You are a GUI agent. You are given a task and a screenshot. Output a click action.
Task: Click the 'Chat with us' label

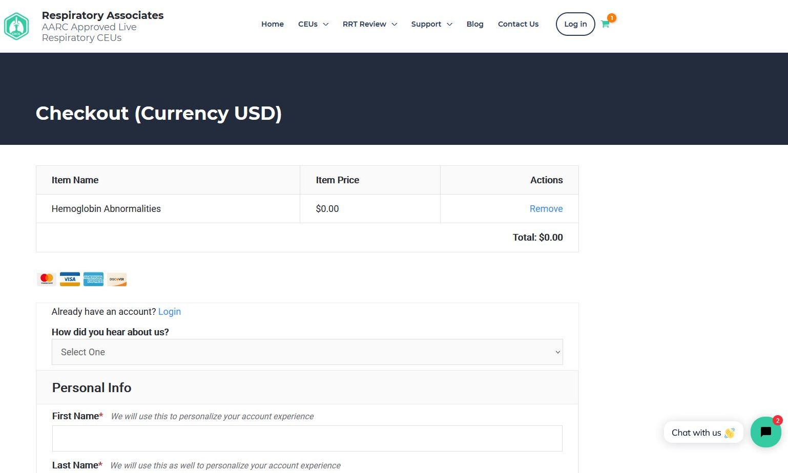click(696, 433)
